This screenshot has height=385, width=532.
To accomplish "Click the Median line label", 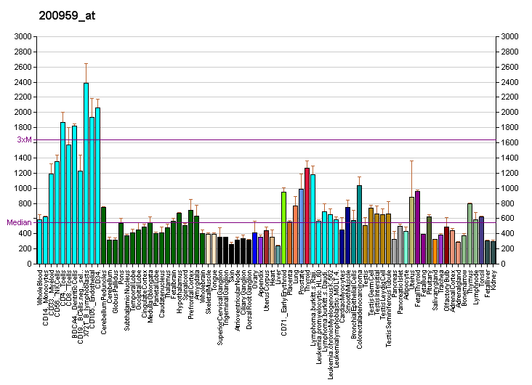I will (x=20, y=222).
